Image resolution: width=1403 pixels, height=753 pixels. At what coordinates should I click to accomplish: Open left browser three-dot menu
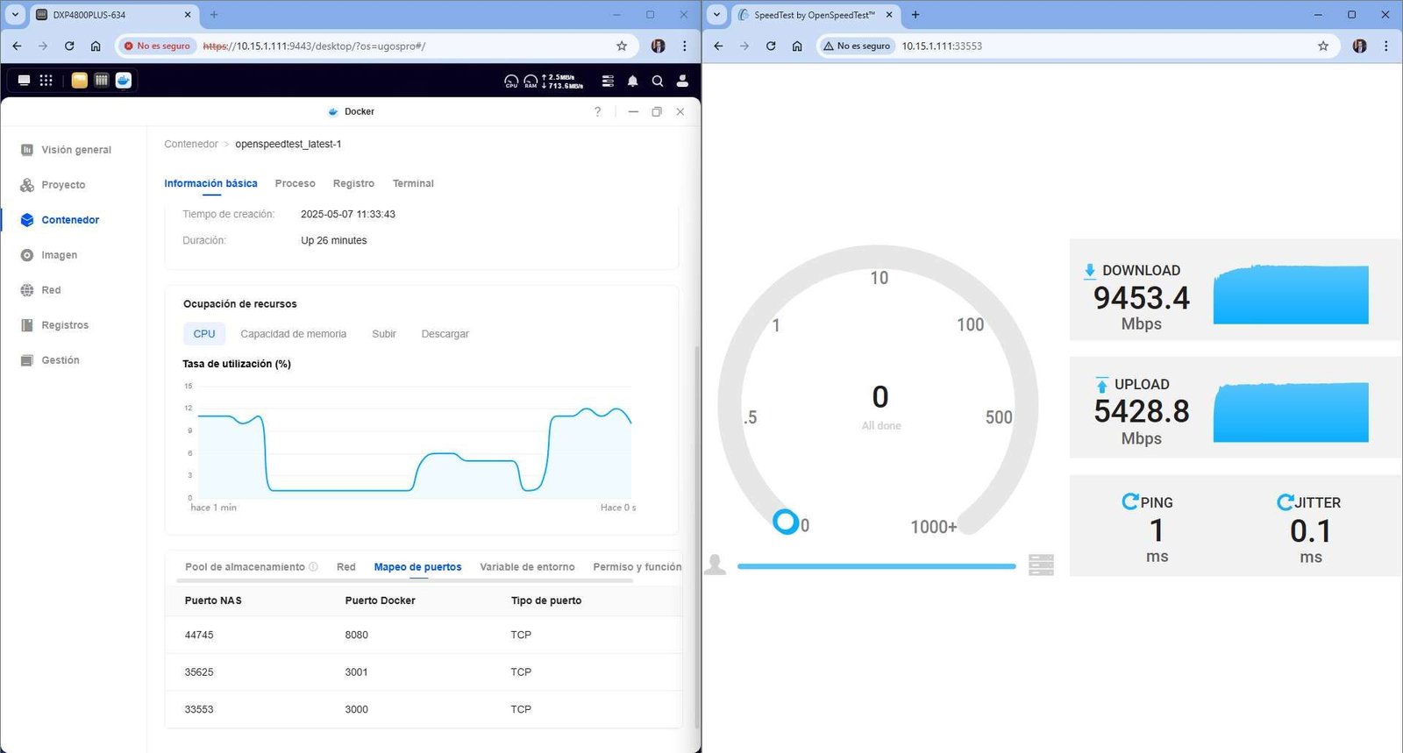pyautogui.click(x=685, y=46)
